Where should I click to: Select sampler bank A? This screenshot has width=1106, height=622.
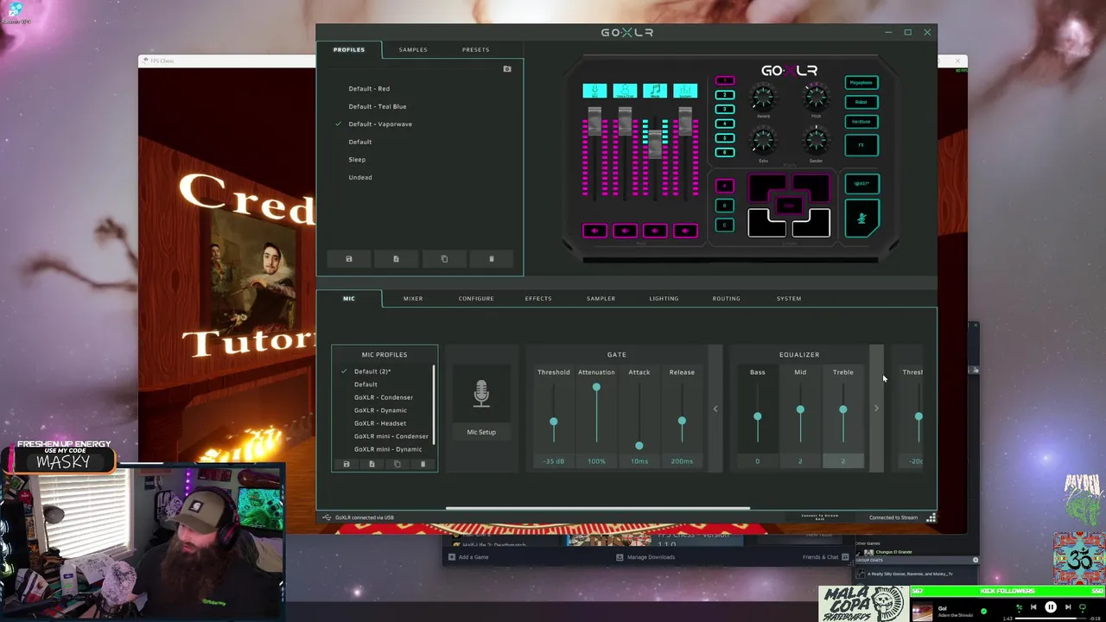[725, 186]
